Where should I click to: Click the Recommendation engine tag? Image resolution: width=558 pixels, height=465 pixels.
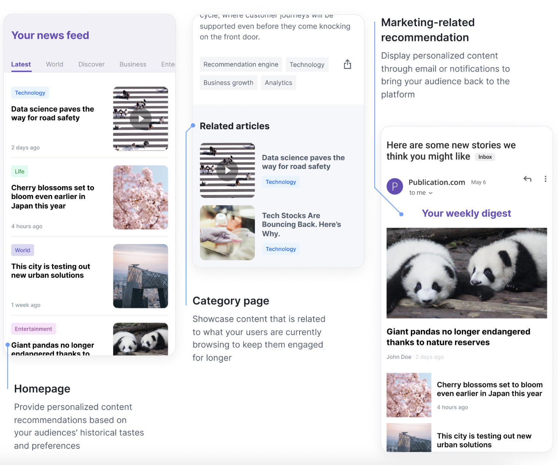click(x=241, y=64)
